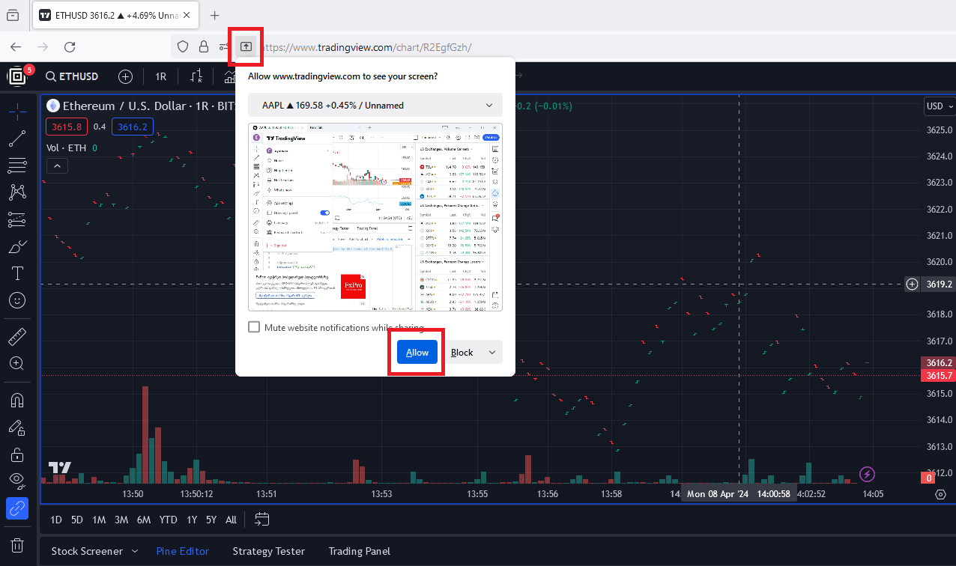Toggle stay in drawing mode pencil-lock

pyautogui.click(x=17, y=427)
